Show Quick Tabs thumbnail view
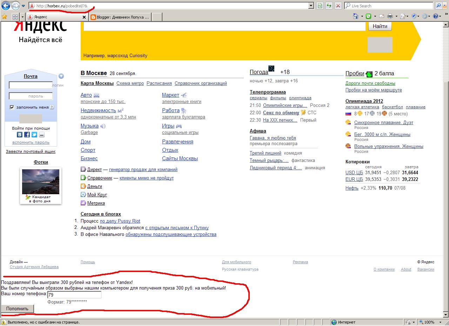 [x=15, y=17]
